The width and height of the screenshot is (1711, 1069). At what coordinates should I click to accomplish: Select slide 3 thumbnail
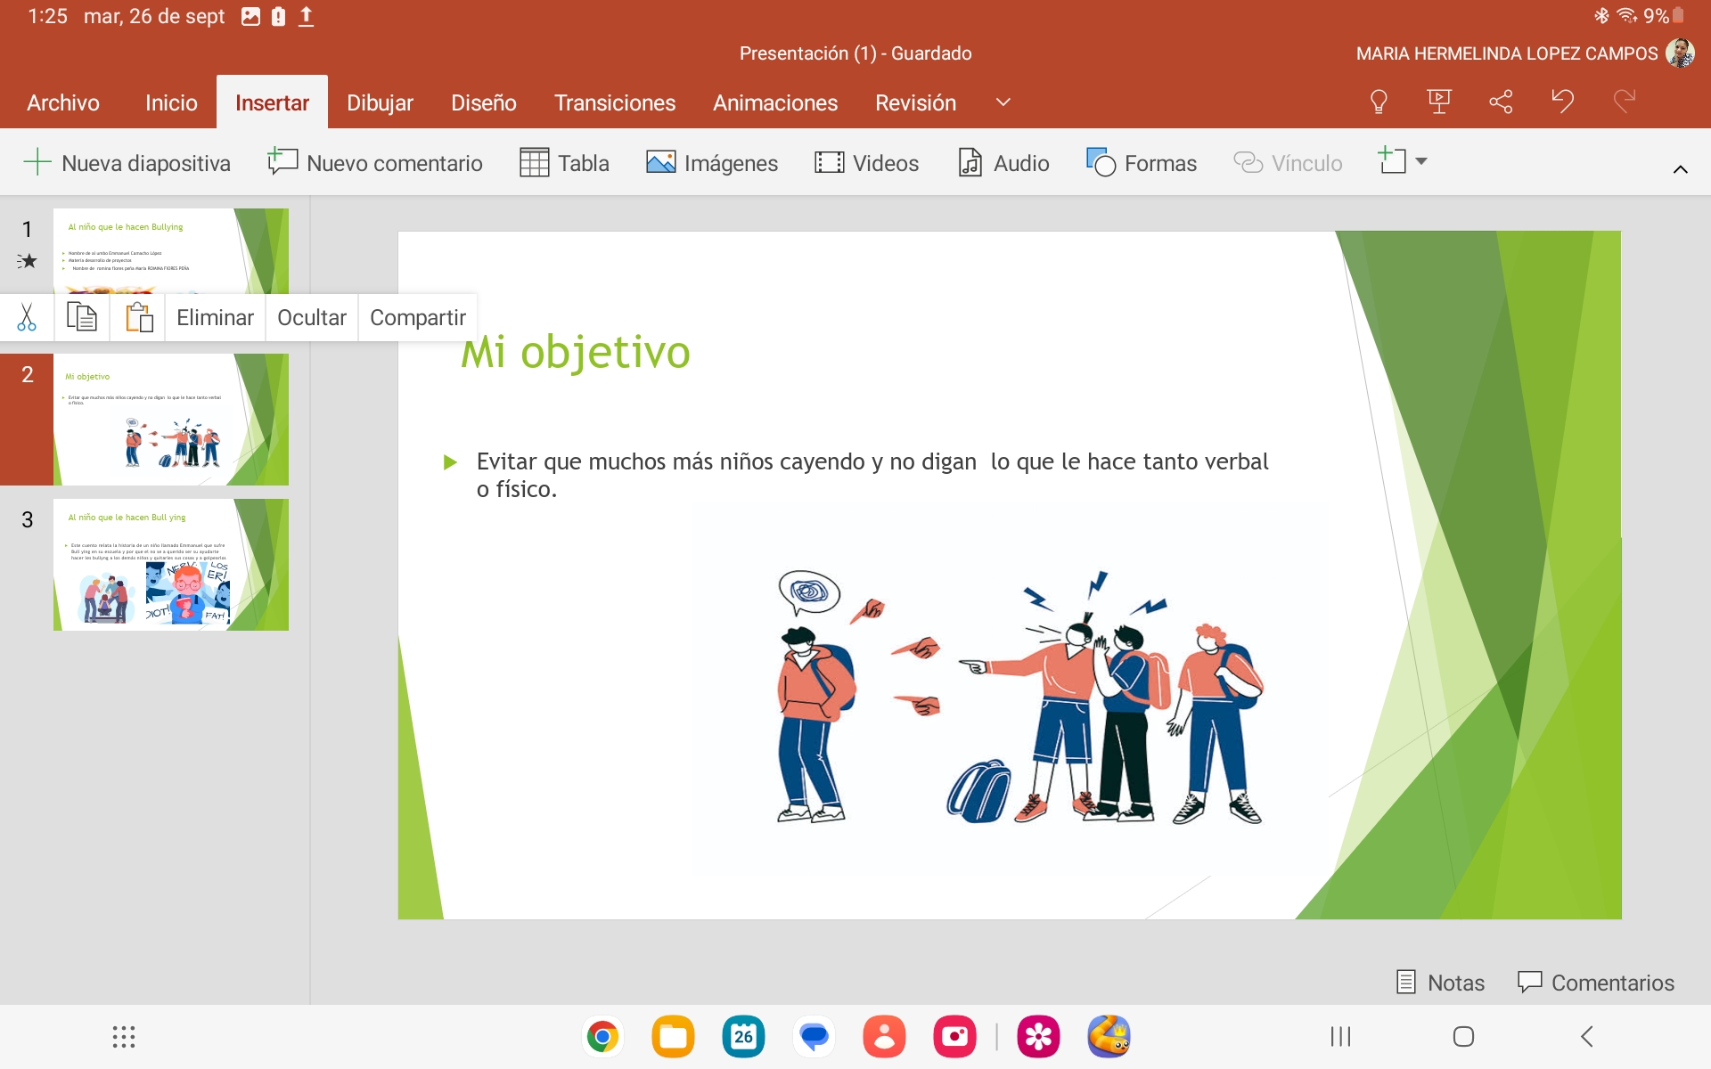pos(170,565)
